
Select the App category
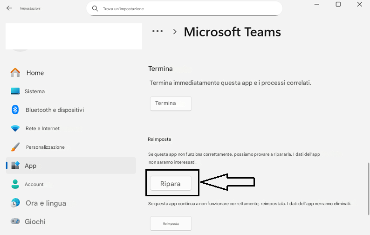coord(71,166)
